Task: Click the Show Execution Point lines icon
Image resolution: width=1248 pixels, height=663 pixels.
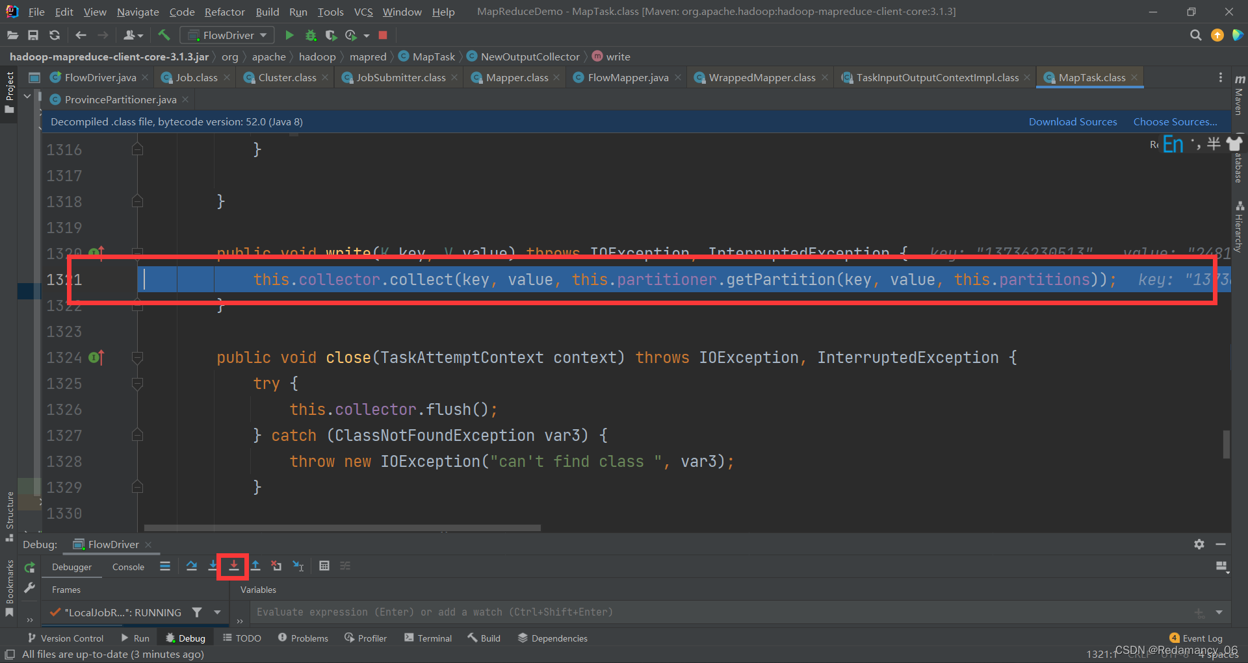Action: pos(165,566)
